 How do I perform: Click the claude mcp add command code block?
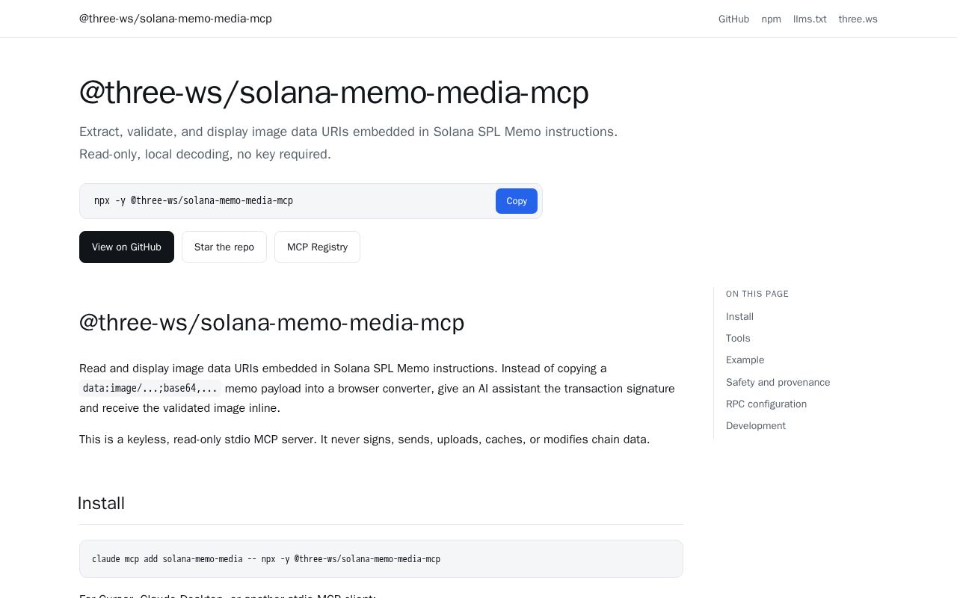click(x=381, y=558)
